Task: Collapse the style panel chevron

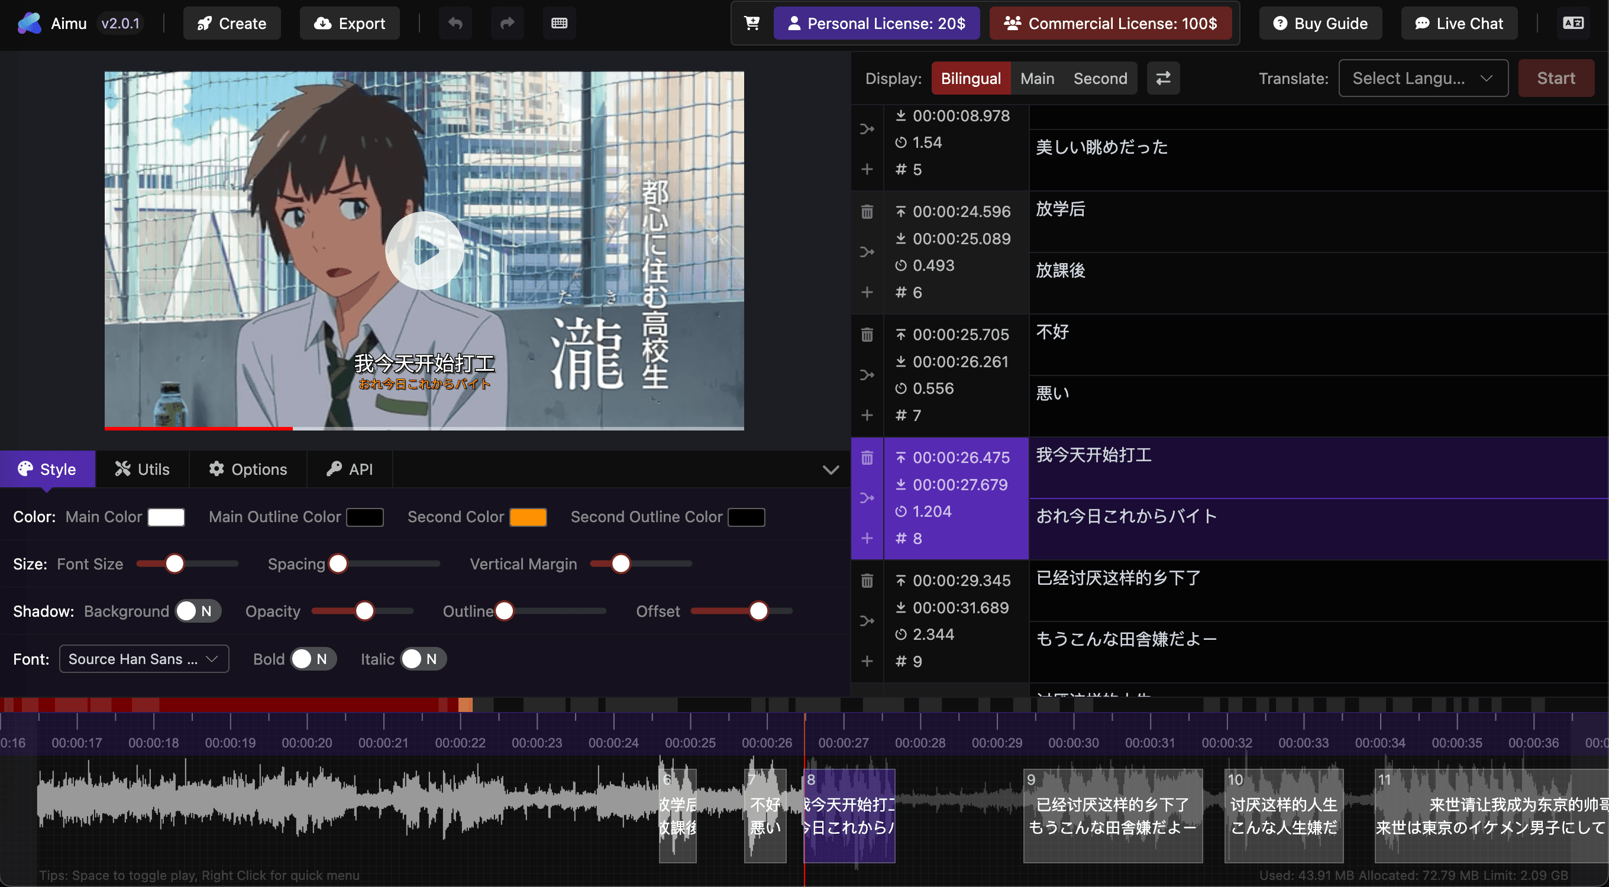Action: 830,470
